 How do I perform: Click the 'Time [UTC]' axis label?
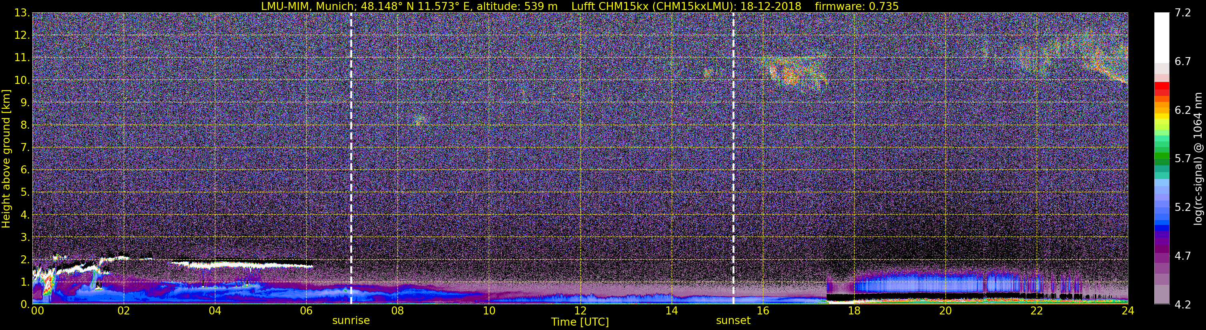click(580, 322)
